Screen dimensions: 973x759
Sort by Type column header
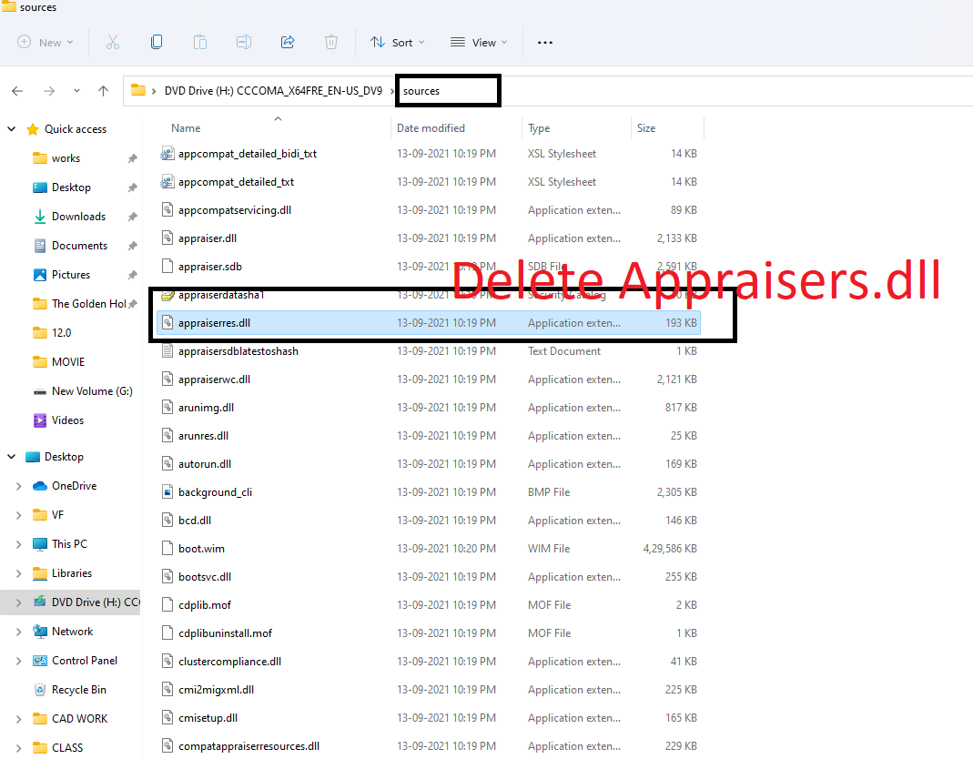[x=539, y=127]
